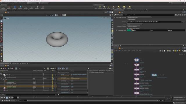Select the inputs:base_color property row
This screenshot has width=186, height=104.
point(72,79)
